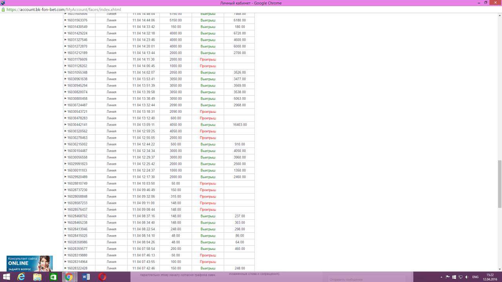Launch Windows Store from the taskbar

53,277
